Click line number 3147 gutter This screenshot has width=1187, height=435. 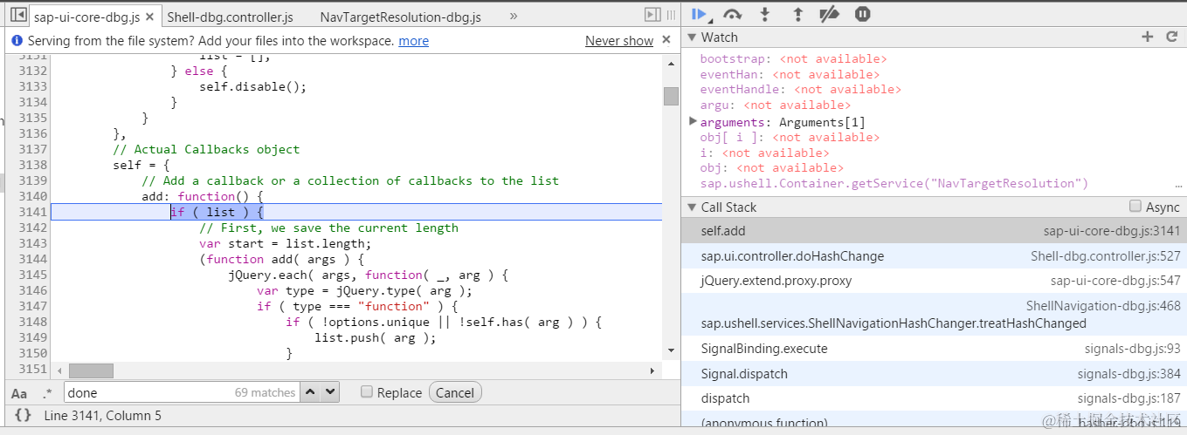pyautogui.click(x=32, y=306)
